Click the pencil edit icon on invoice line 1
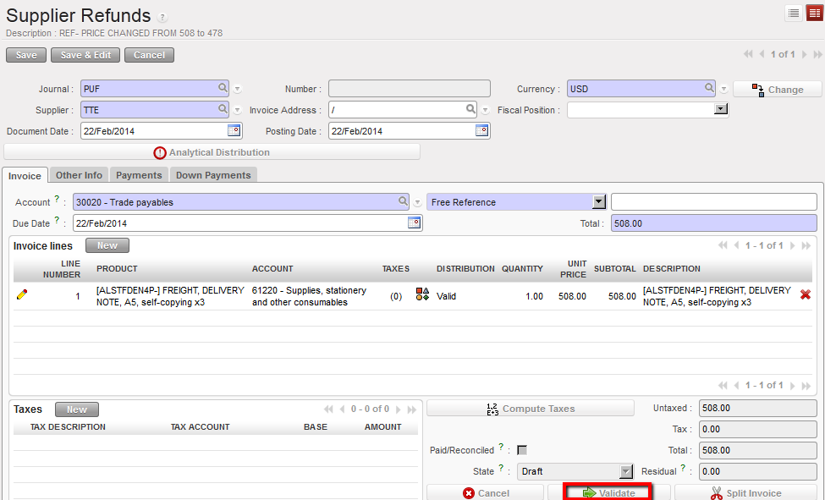Image resolution: width=825 pixels, height=500 pixels. click(22, 295)
